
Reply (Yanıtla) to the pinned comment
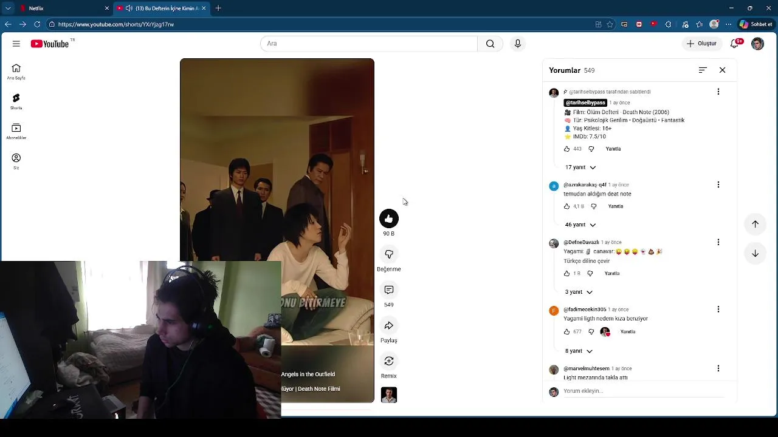tap(613, 149)
